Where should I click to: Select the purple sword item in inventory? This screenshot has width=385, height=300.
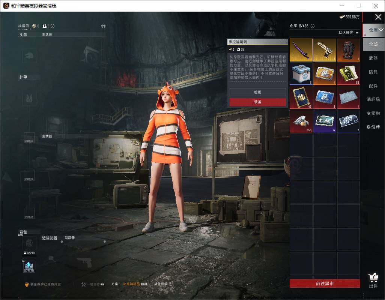click(301, 50)
